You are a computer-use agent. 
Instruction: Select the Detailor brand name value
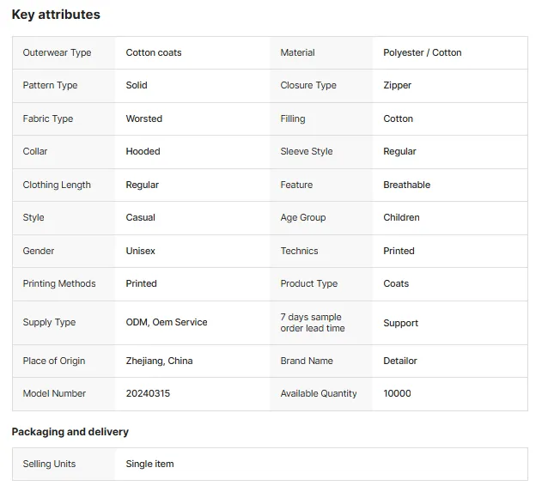tap(400, 361)
